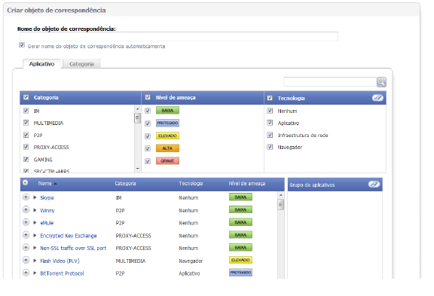Switch to the Aplicativo tab
Image resolution: width=434 pixels, height=296 pixels.
41,64
